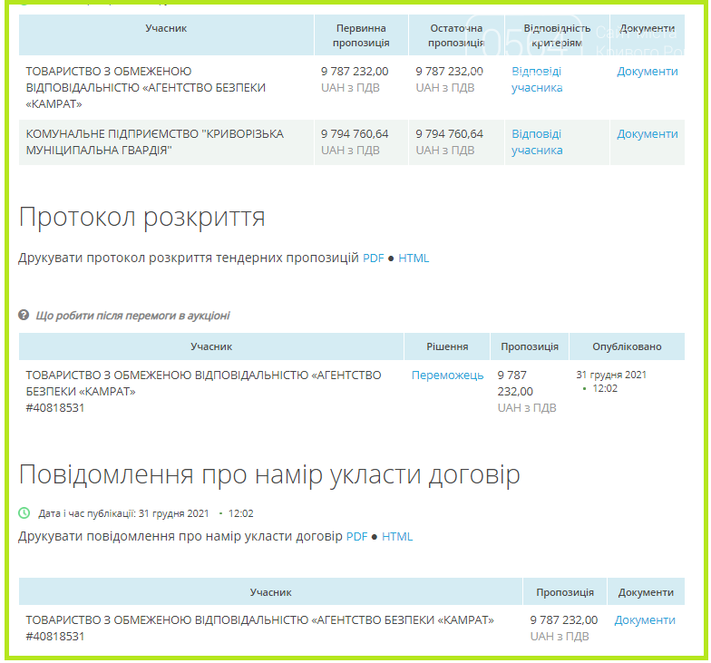Open Документи for Криворізька Муніципальна Гвардія
The height and width of the screenshot is (663, 711).
pos(647,133)
